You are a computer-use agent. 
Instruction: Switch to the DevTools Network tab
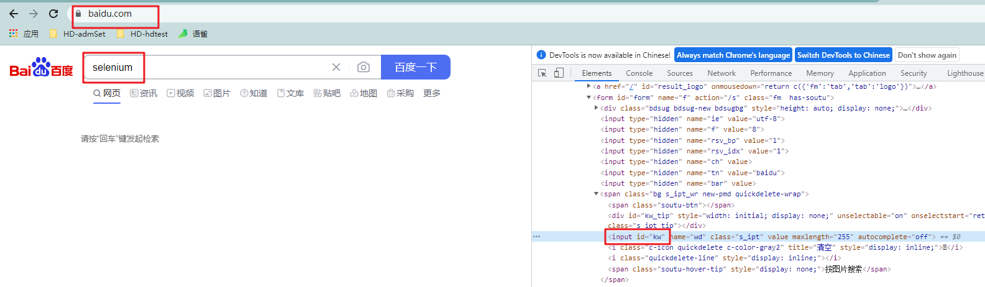(722, 73)
